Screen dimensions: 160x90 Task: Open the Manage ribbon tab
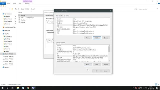coord(27,3)
